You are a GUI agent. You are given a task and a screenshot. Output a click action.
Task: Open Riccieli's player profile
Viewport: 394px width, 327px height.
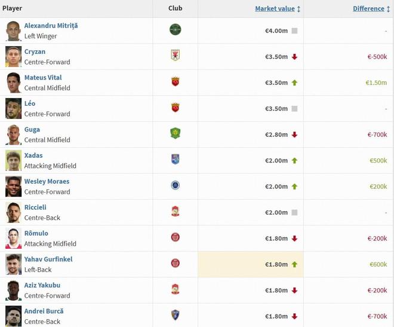pos(35,207)
